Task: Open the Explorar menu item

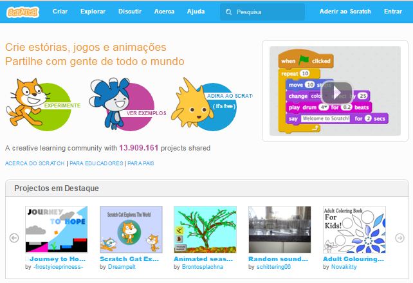Action: tap(94, 12)
